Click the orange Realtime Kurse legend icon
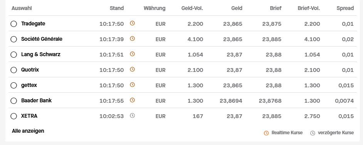Screen dimensions: 363x145 266,133
